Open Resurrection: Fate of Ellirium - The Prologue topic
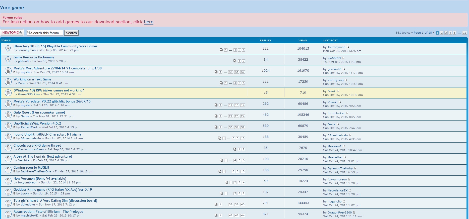Screen dimensions: 469x219 pyautogui.click(x=48, y=211)
